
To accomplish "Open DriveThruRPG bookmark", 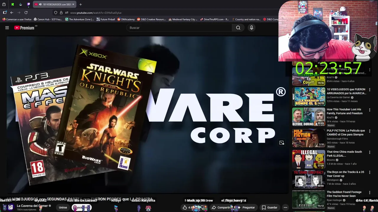I will click(214, 19).
